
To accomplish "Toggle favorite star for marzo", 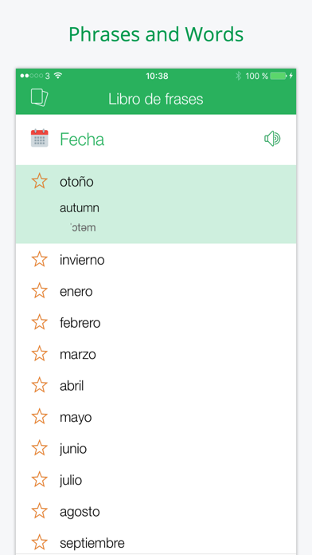I will pos(39,353).
